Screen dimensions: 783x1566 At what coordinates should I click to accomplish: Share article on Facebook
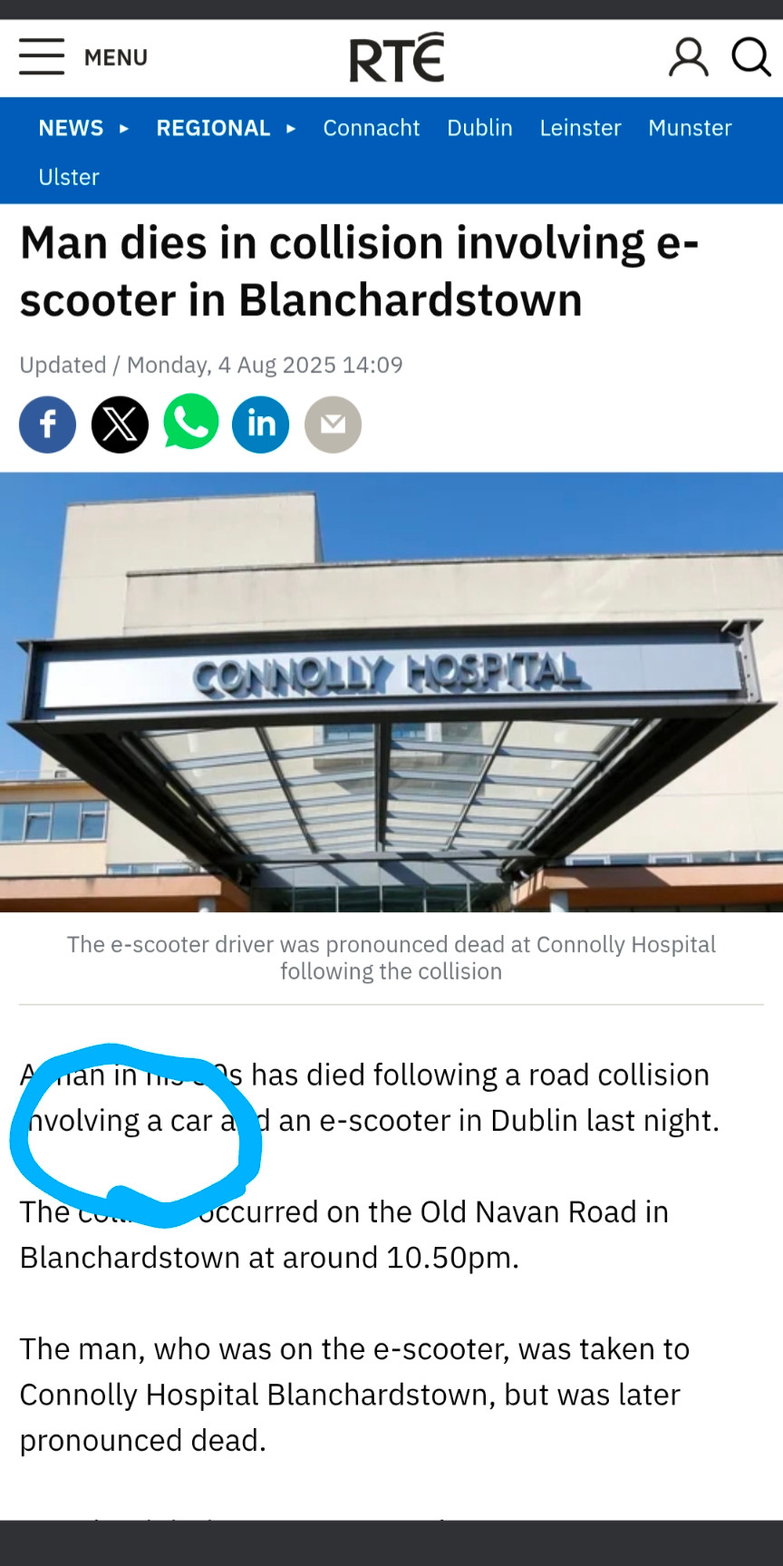(x=47, y=424)
